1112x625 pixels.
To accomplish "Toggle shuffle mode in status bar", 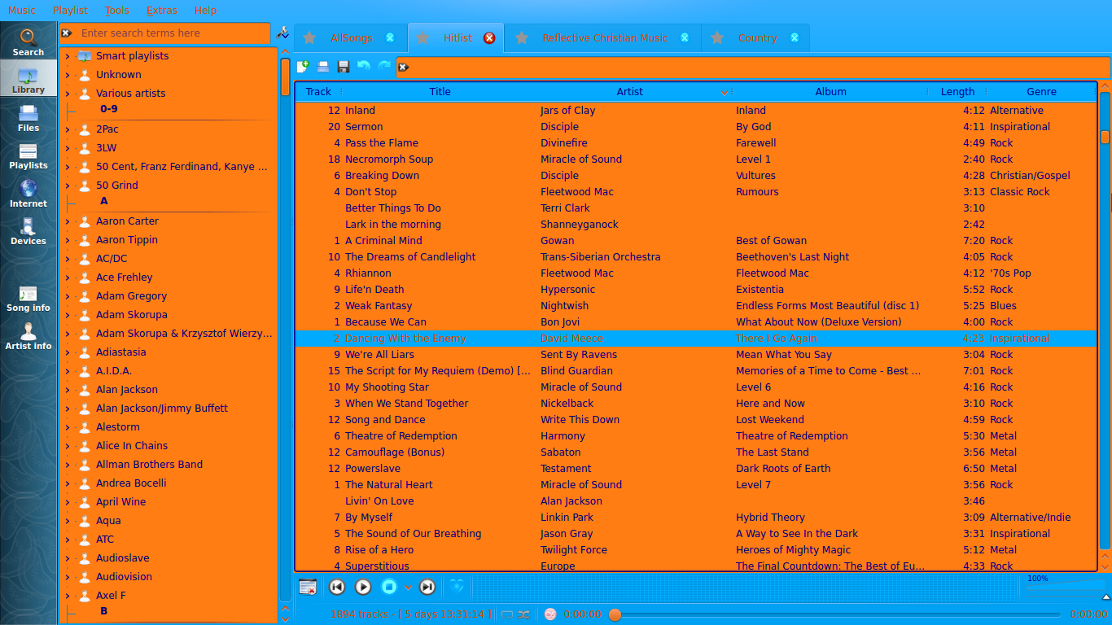I will tap(523, 614).
